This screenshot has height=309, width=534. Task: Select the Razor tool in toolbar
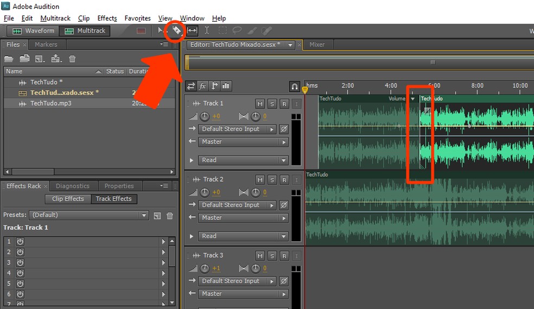coord(176,30)
